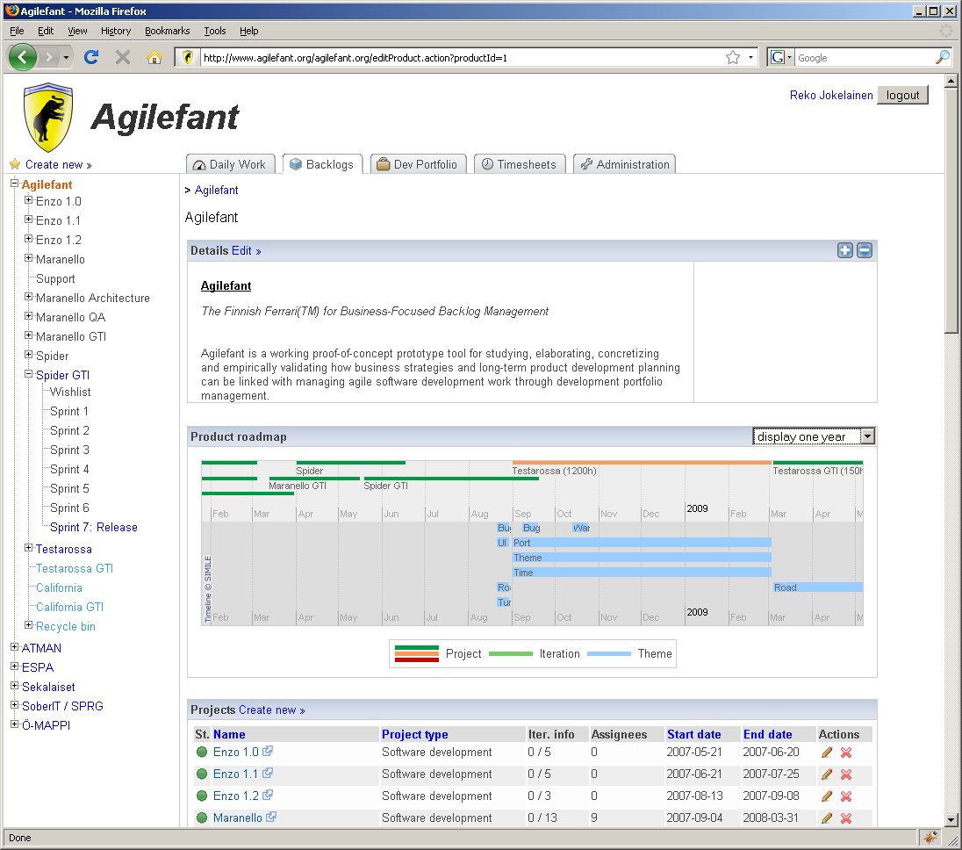This screenshot has width=962, height=850.
Task: Select 'Sprint 7: Release' in the tree
Action: pyautogui.click(x=93, y=527)
